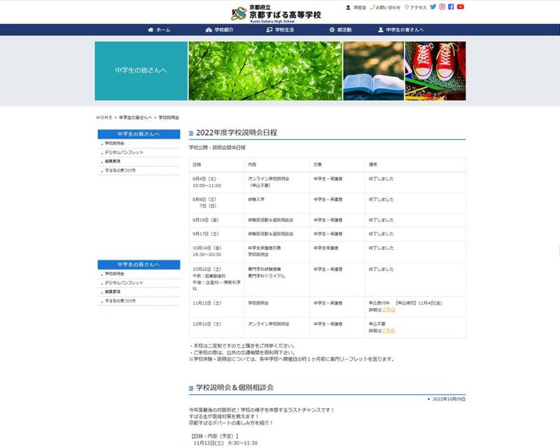This screenshot has width=560, height=448.
Task: Open the school's Instagram icon
Action: click(x=442, y=7)
